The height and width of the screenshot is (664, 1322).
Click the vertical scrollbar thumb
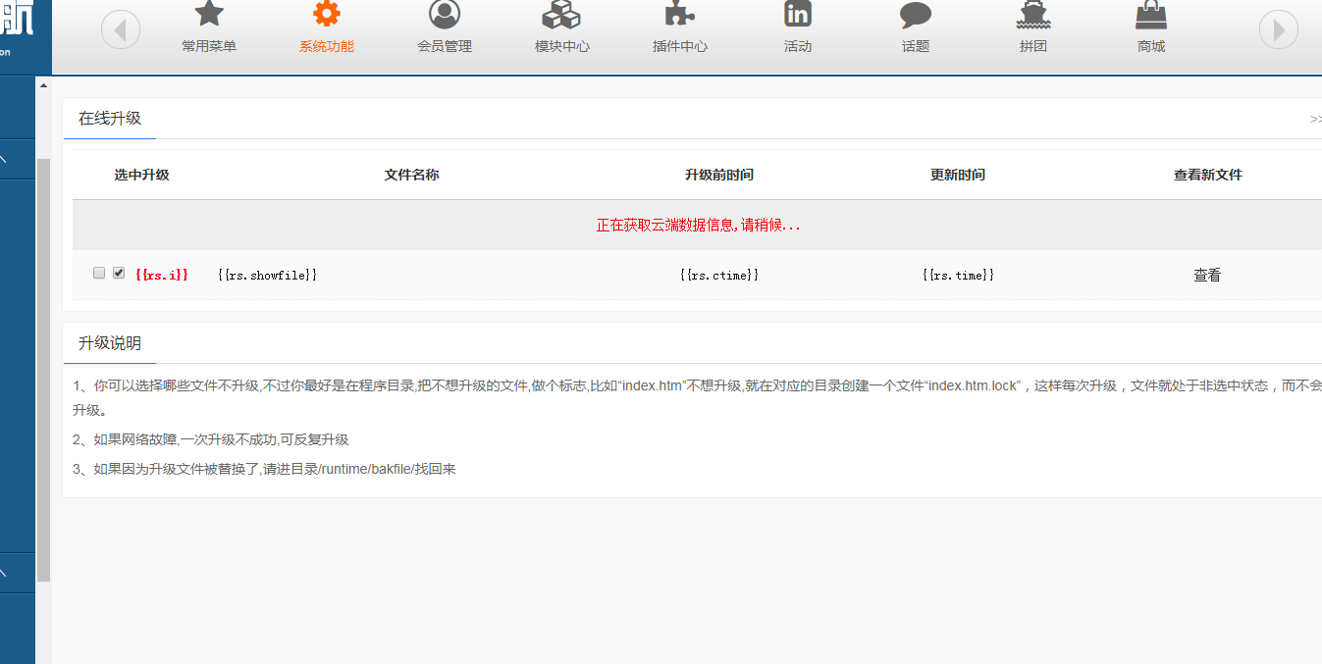pos(43,373)
